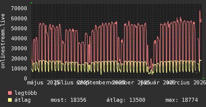Click the tallest red peak near 68000

coord(200,11)
